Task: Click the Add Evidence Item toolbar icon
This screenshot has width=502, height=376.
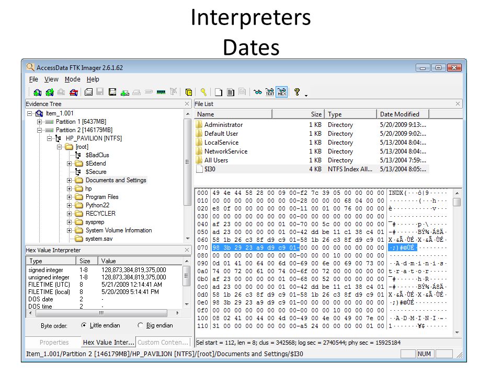Action: 37,92
